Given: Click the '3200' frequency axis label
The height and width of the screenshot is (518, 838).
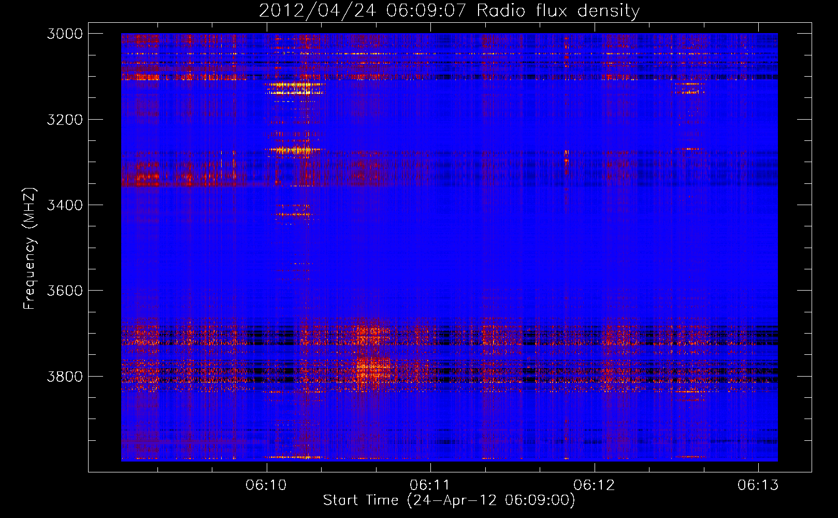Looking at the screenshot, I should click(65, 120).
